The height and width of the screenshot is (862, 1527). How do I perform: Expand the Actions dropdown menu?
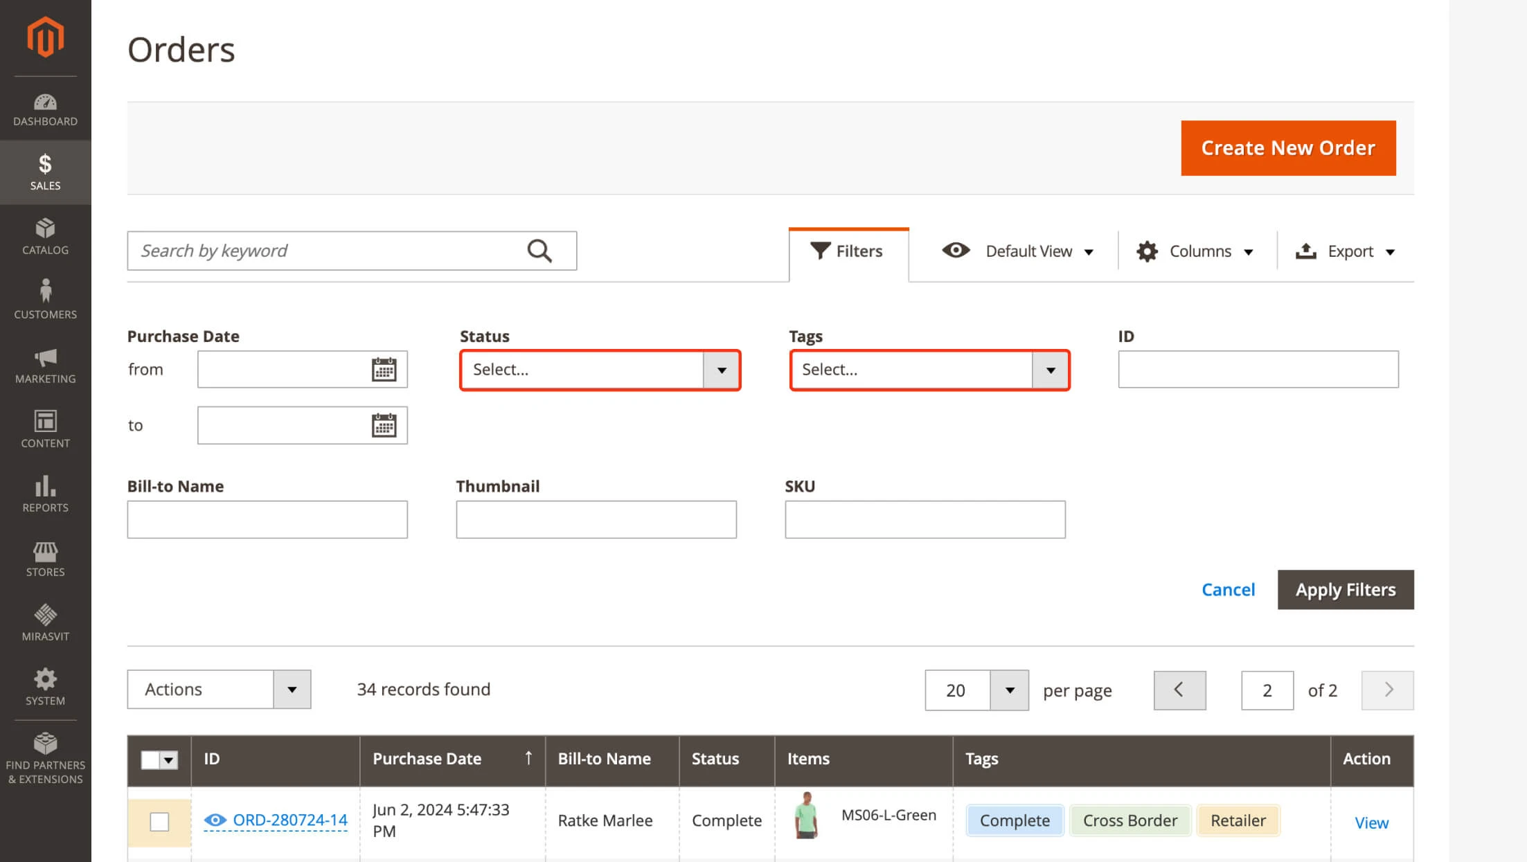pos(293,689)
